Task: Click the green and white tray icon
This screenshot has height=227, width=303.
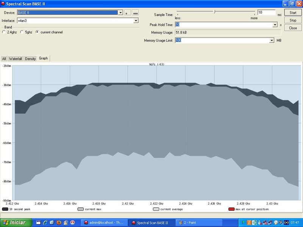Action: [255, 222]
